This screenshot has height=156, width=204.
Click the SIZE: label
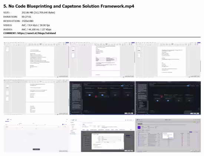[7, 13]
